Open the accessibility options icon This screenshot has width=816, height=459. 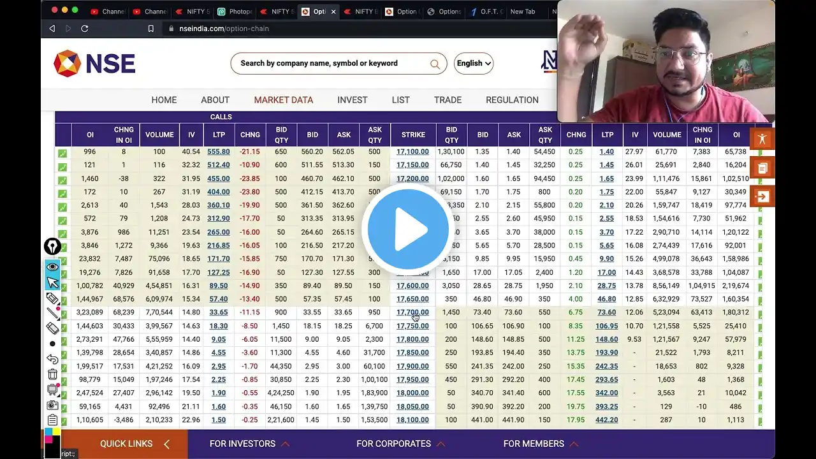point(762,139)
